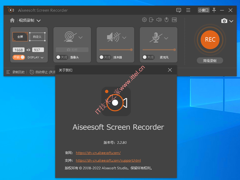Screen dimensions: 240x180
Task: Pin the recorder window on top
Action: point(214,10)
